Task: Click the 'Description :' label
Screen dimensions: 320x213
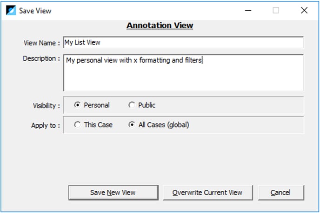Action: (41, 58)
